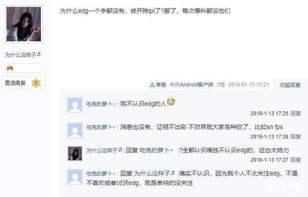Click 举报 report link
This screenshot has height=197, width=308.
(161, 85)
